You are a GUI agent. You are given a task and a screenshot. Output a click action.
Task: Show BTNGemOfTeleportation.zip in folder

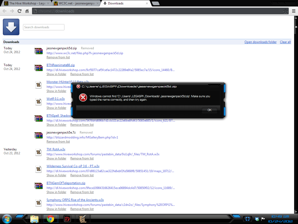point(56,192)
